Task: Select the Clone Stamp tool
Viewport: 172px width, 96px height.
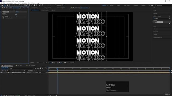Action: 34,5
